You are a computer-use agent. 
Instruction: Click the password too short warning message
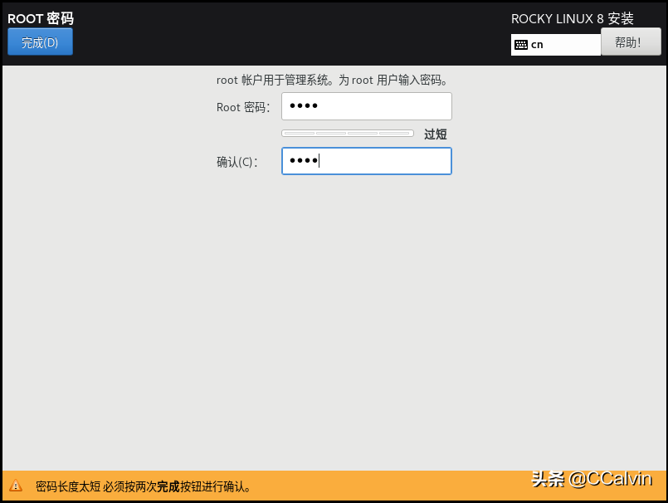[x=143, y=486]
